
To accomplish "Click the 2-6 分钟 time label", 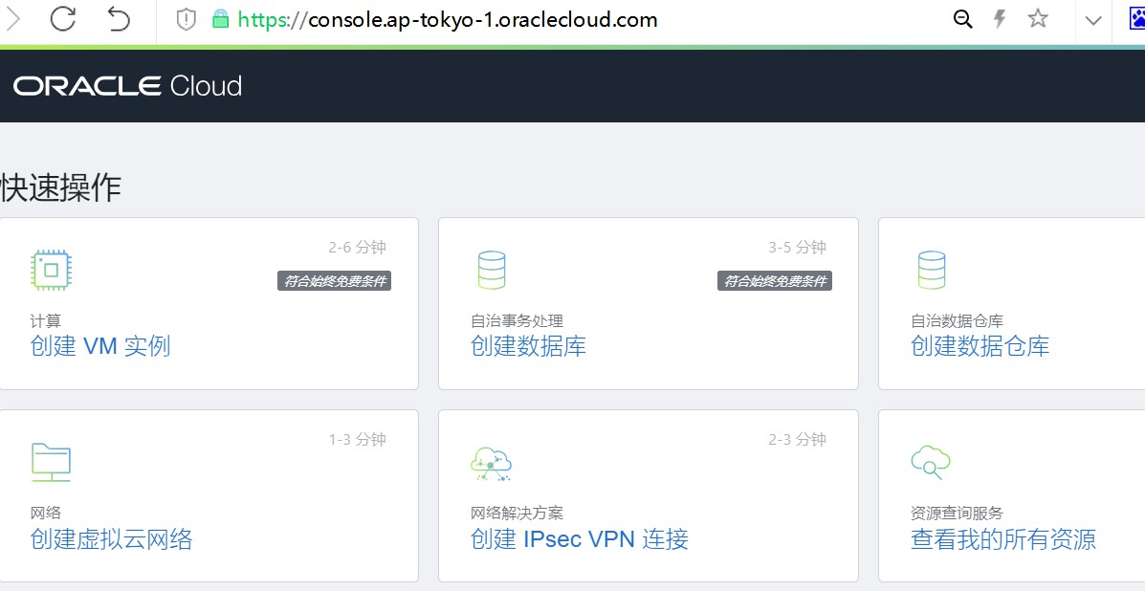I will (357, 248).
